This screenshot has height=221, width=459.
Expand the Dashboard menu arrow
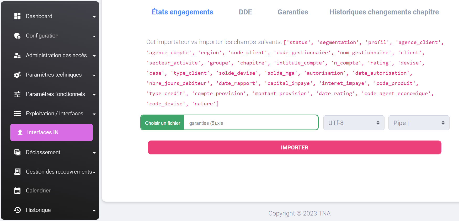pos(94,17)
